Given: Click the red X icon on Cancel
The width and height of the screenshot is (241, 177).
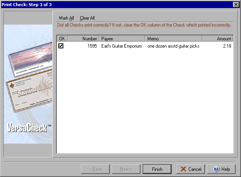Looking at the screenshot, I should [x=183, y=169].
